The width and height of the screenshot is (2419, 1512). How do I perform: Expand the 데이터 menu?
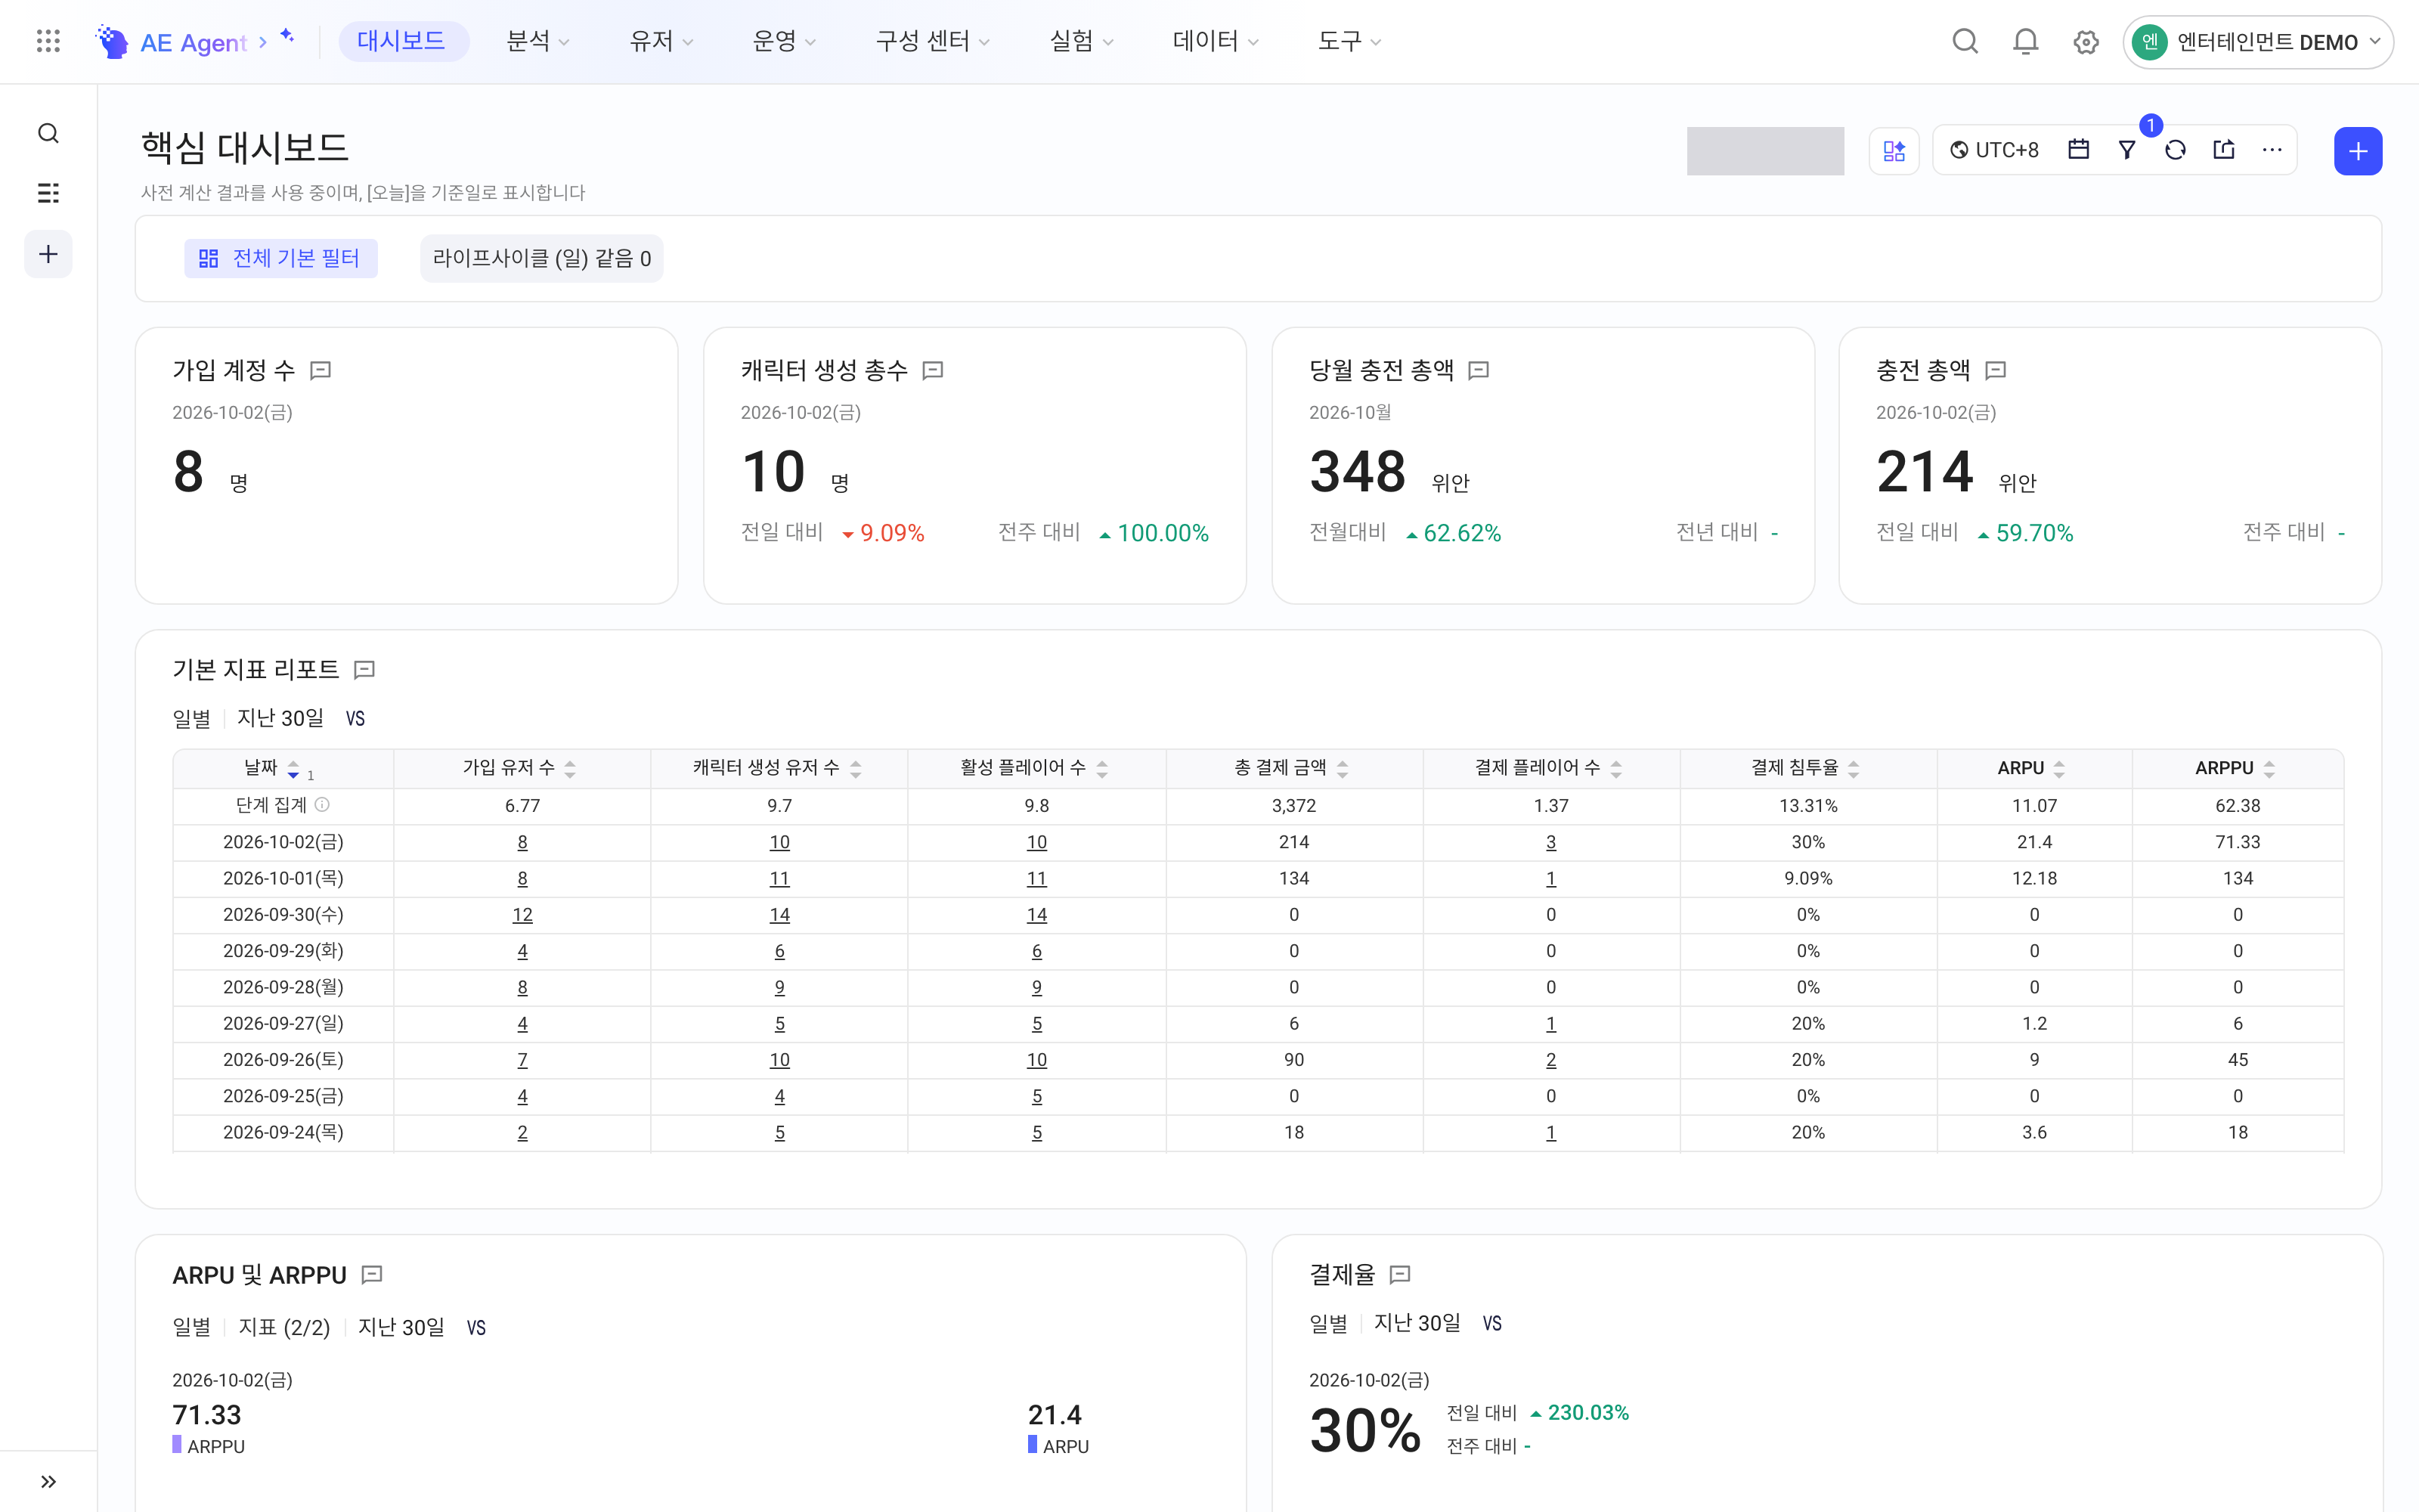[x=1216, y=41]
